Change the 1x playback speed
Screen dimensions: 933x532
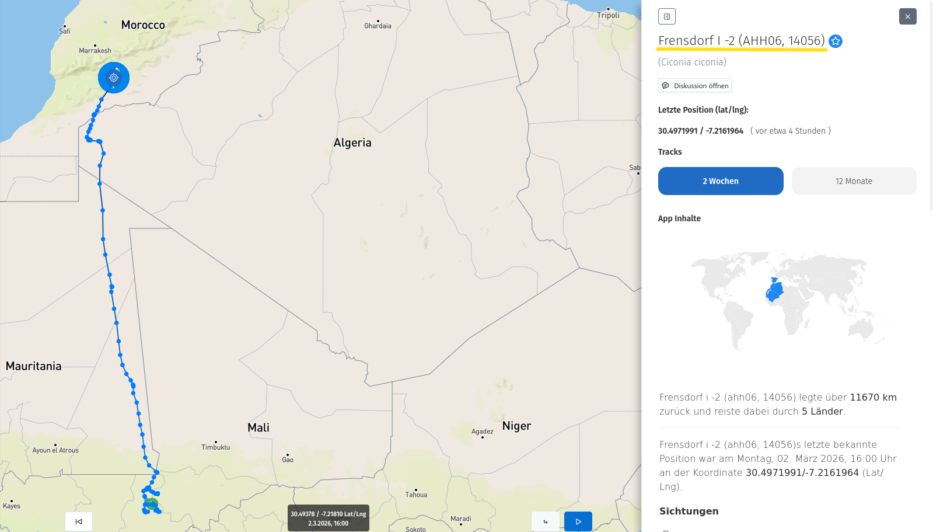[545, 521]
